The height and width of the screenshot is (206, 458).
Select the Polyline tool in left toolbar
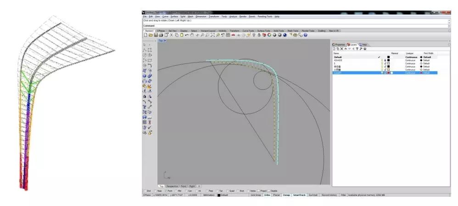pos(145,50)
